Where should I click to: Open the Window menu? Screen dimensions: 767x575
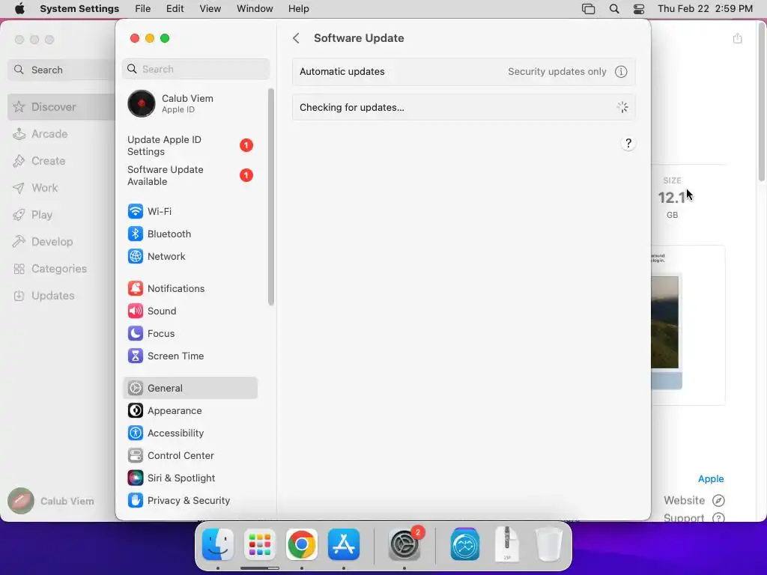tap(255, 9)
